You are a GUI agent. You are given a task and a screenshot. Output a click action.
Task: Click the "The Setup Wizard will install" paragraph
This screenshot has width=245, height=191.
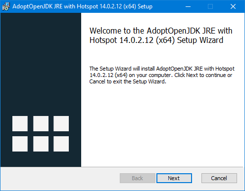[162, 75]
